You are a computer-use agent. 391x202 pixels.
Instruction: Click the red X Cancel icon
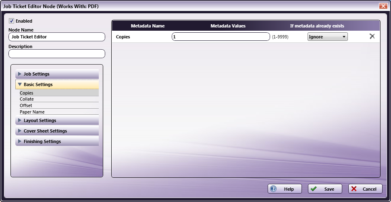point(354,189)
